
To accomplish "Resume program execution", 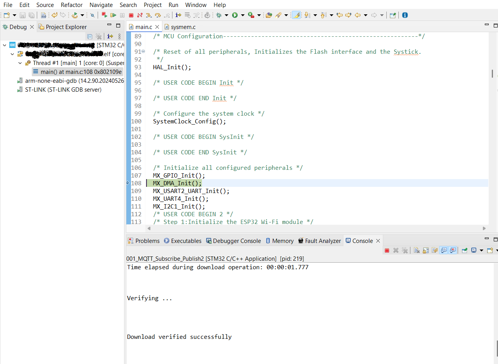I will tap(114, 15).
